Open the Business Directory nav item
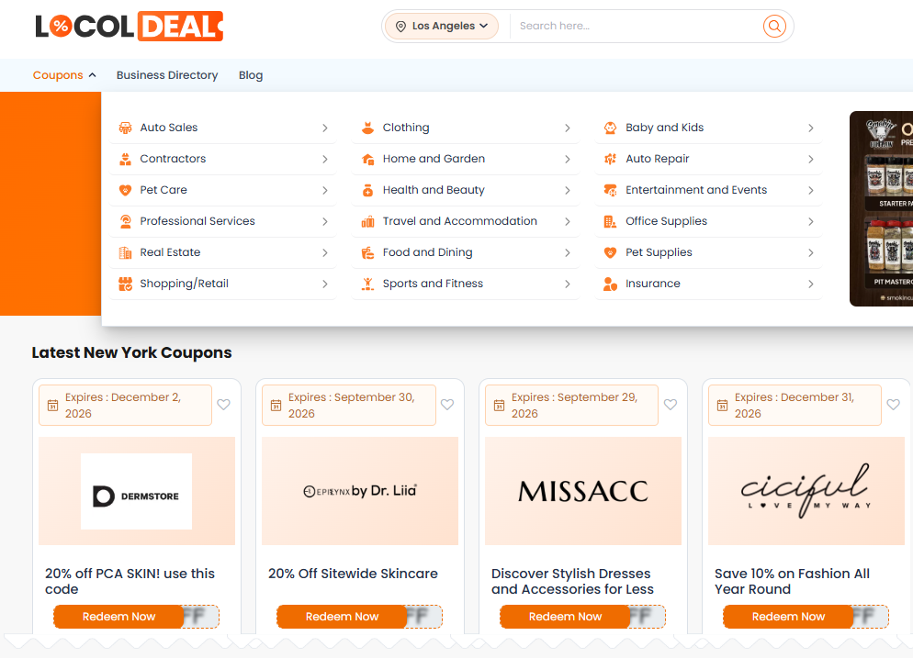913x658 pixels. (167, 75)
